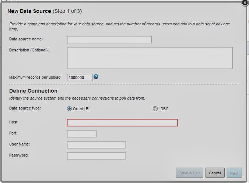Click the Port input field
Viewport: 249px width, 183px height.
(82, 134)
